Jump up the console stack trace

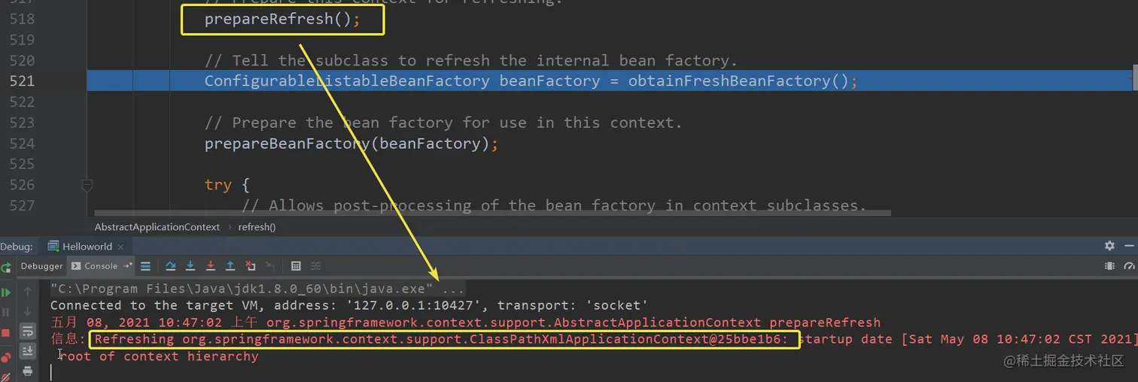click(27, 291)
